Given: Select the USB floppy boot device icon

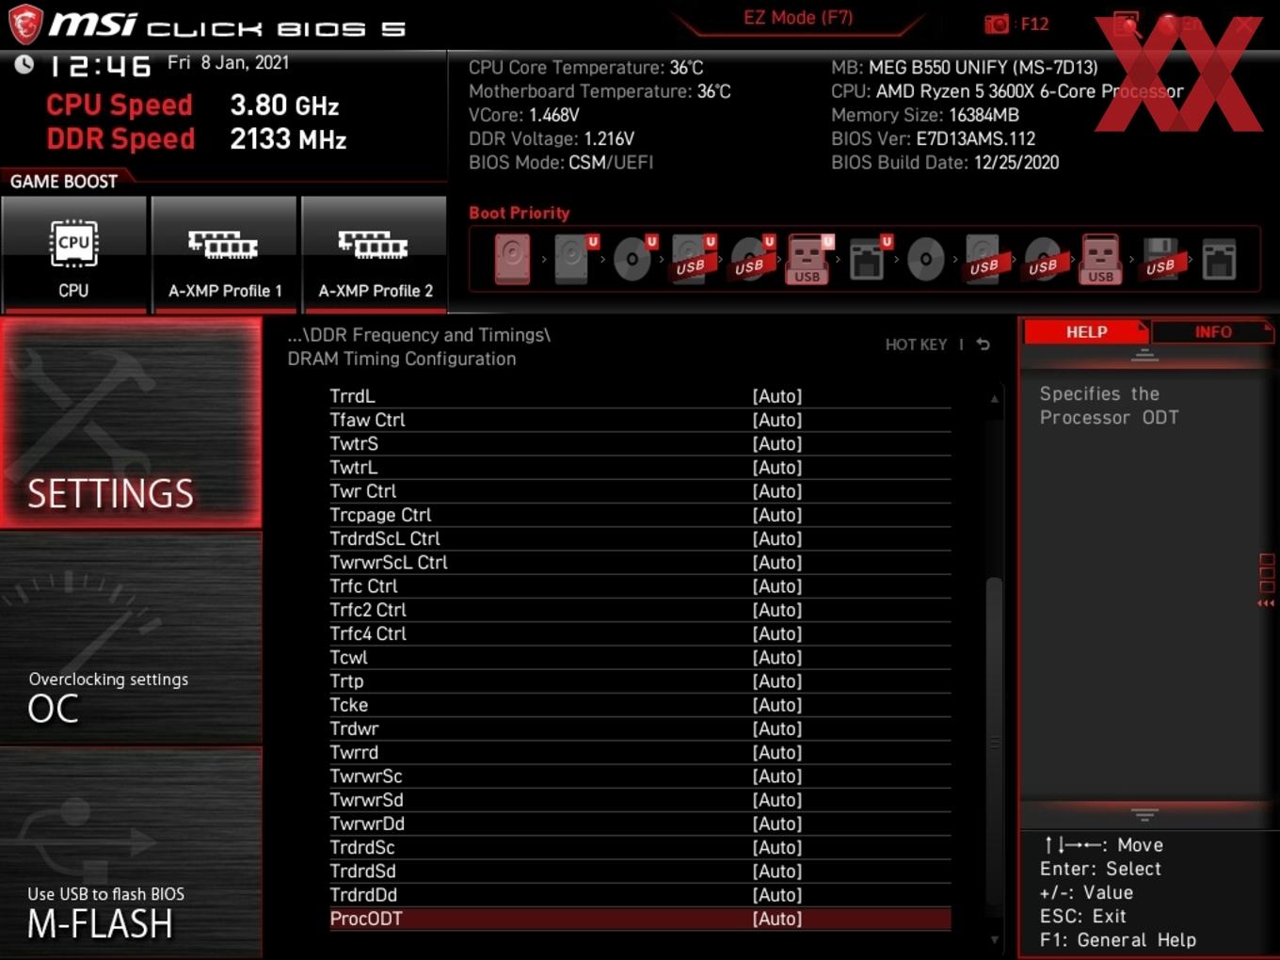Looking at the screenshot, I should point(1160,259).
